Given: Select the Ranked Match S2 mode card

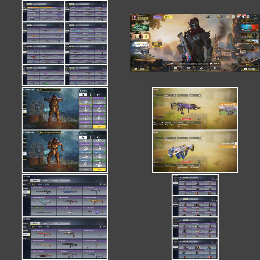Looking at the screenshot, I should [x=250, y=28].
